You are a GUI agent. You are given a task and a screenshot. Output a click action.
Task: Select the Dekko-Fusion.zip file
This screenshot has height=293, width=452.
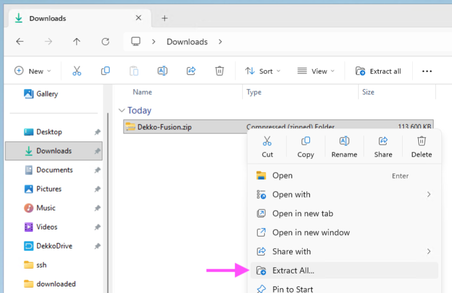278,127
